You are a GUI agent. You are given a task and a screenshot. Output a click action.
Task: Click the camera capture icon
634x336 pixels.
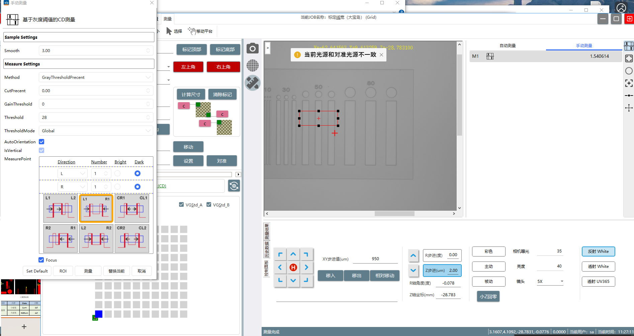253,49
